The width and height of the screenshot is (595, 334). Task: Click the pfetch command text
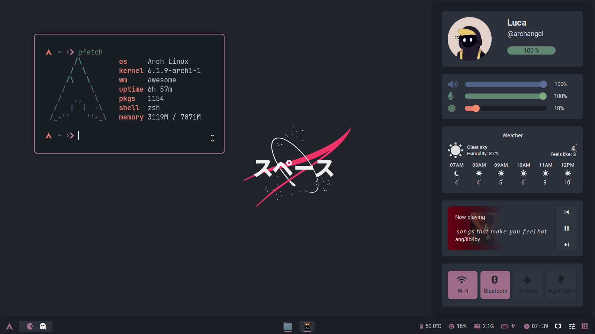(x=90, y=52)
